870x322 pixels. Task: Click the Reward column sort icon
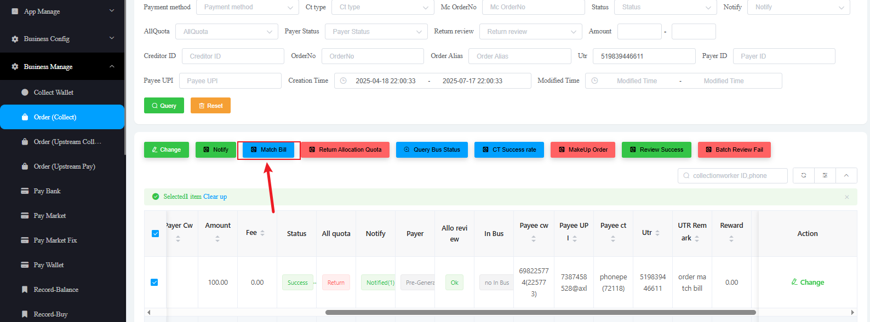pyautogui.click(x=731, y=239)
